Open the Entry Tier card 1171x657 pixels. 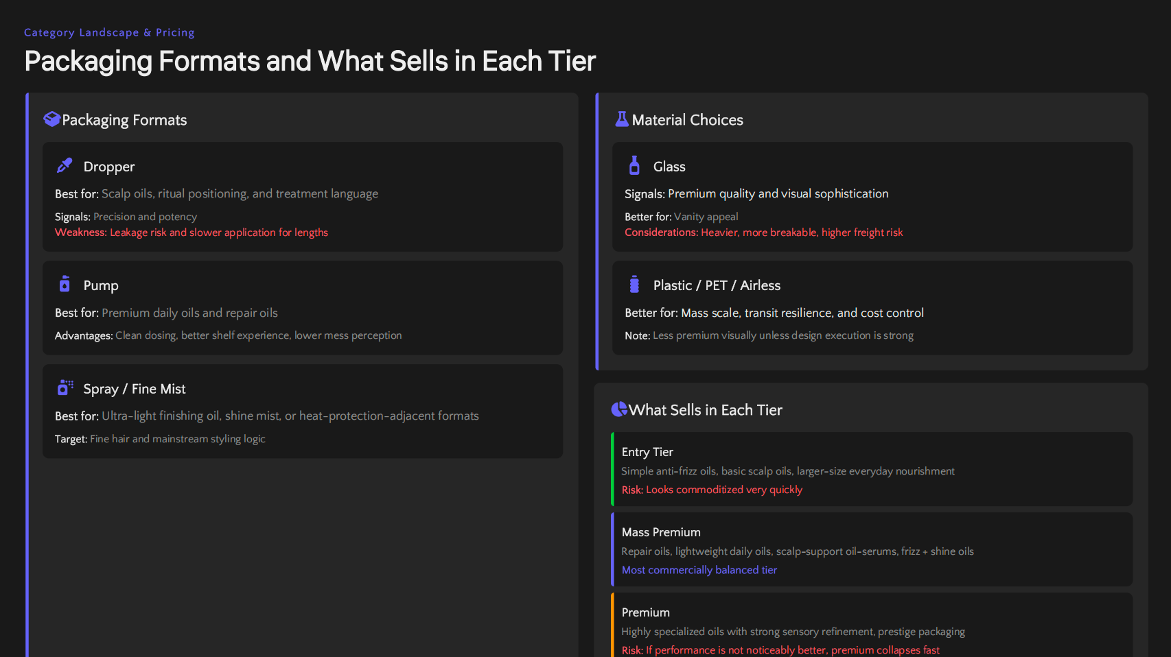(647, 452)
